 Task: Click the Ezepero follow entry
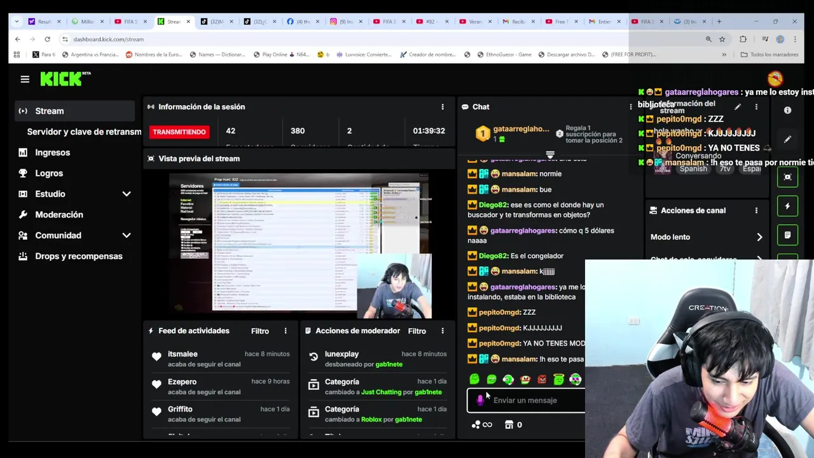pyautogui.click(x=219, y=386)
